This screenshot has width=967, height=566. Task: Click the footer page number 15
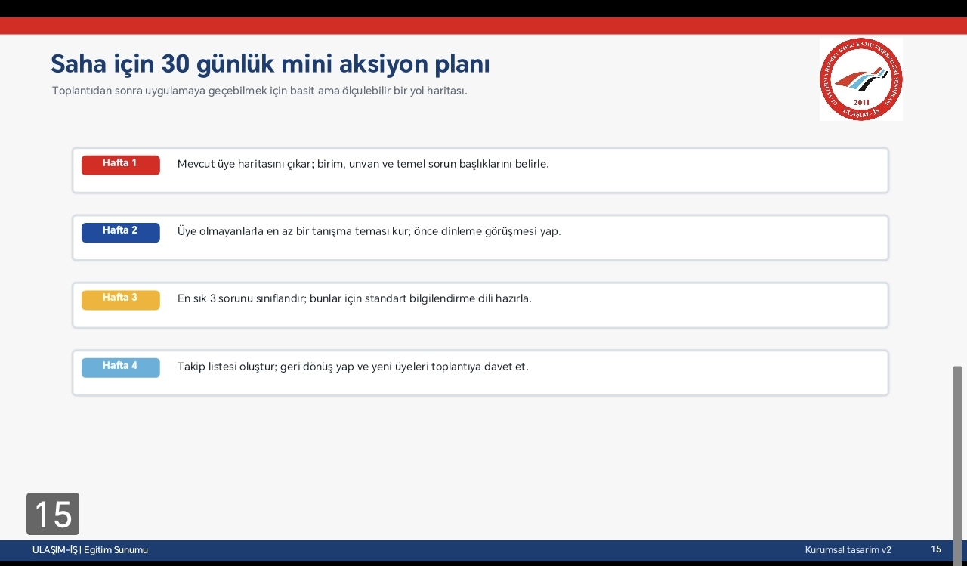[936, 549]
